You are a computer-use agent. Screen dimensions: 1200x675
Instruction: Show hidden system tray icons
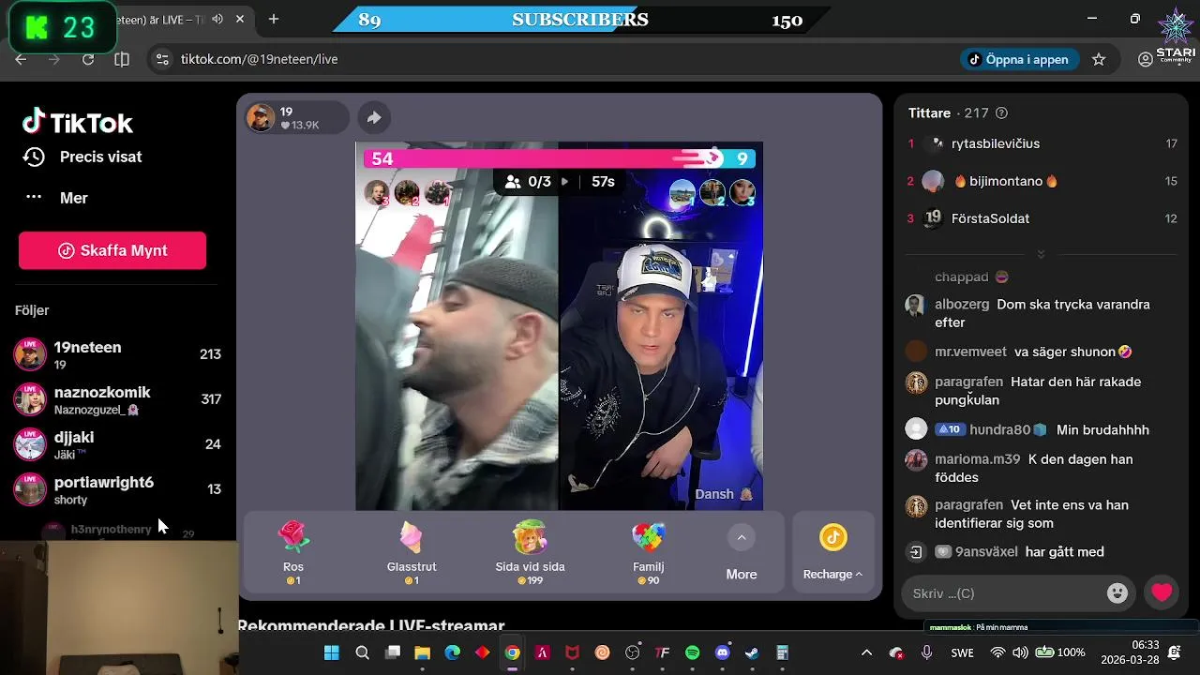866,652
